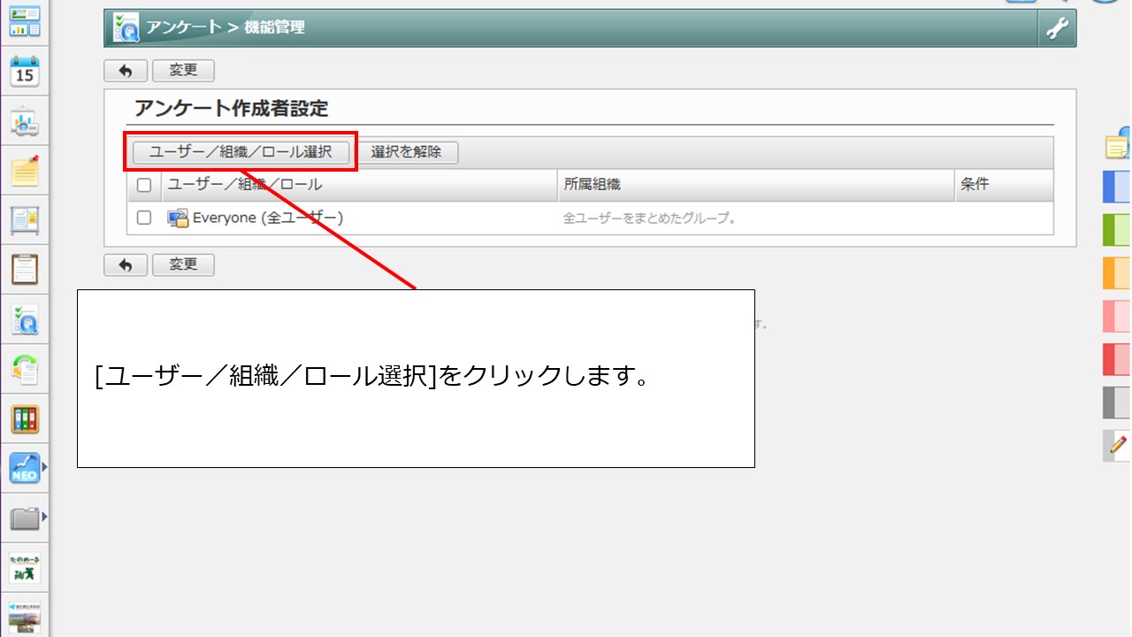The height and width of the screenshot is (637, 1132).
Task: Open the calendar icon showing 15
Action: 25,71
